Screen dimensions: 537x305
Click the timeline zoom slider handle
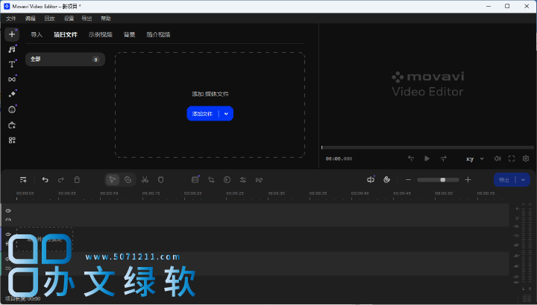(x=443, y=180)
